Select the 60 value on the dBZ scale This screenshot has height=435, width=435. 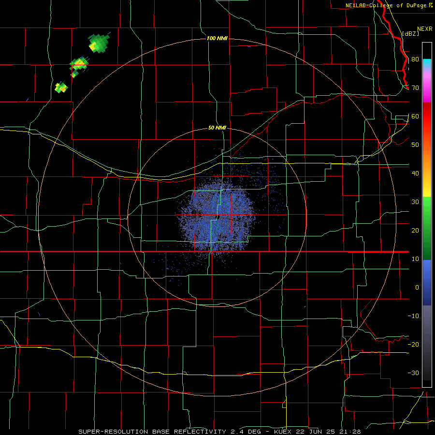415,116
